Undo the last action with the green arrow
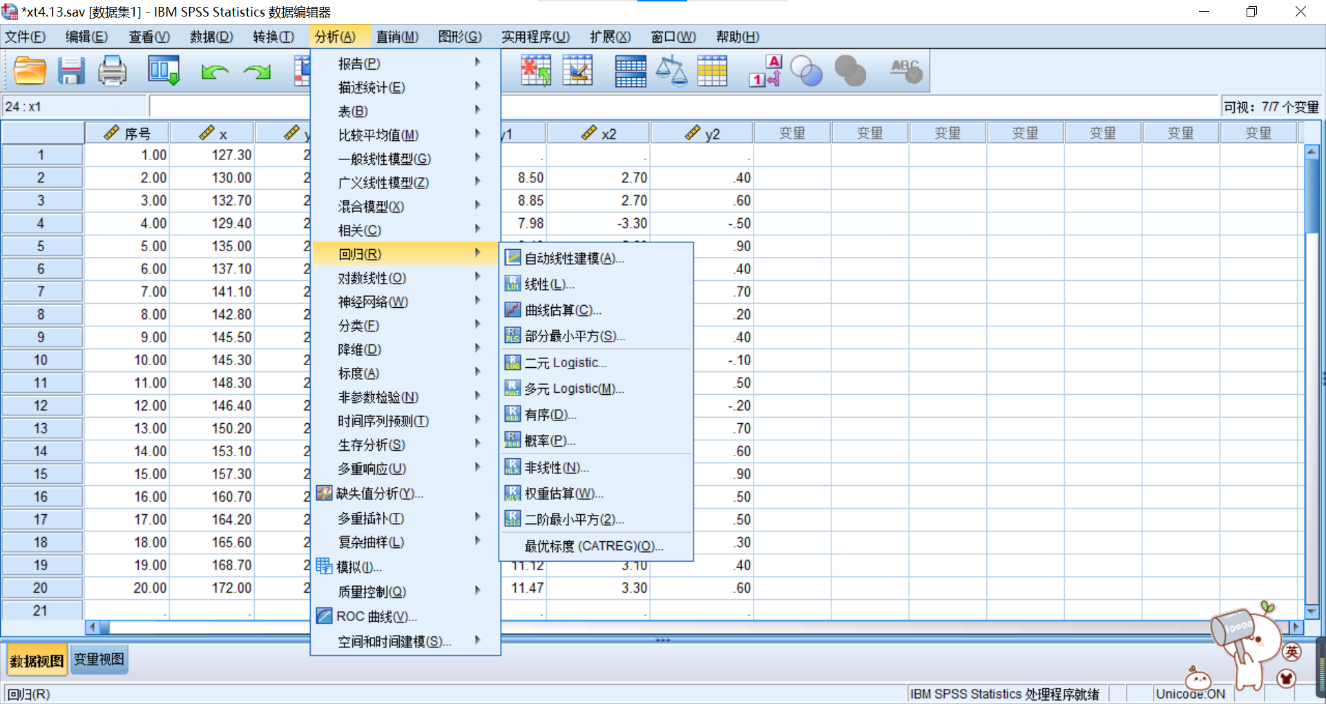This screenshot has height=704, width=1326. click(x=215, y=71)
